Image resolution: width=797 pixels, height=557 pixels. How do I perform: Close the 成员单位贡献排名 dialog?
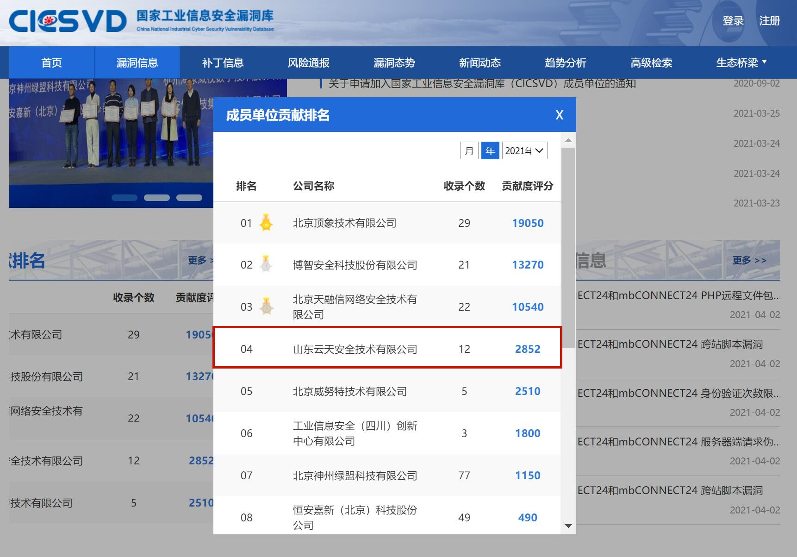point(559,115)
